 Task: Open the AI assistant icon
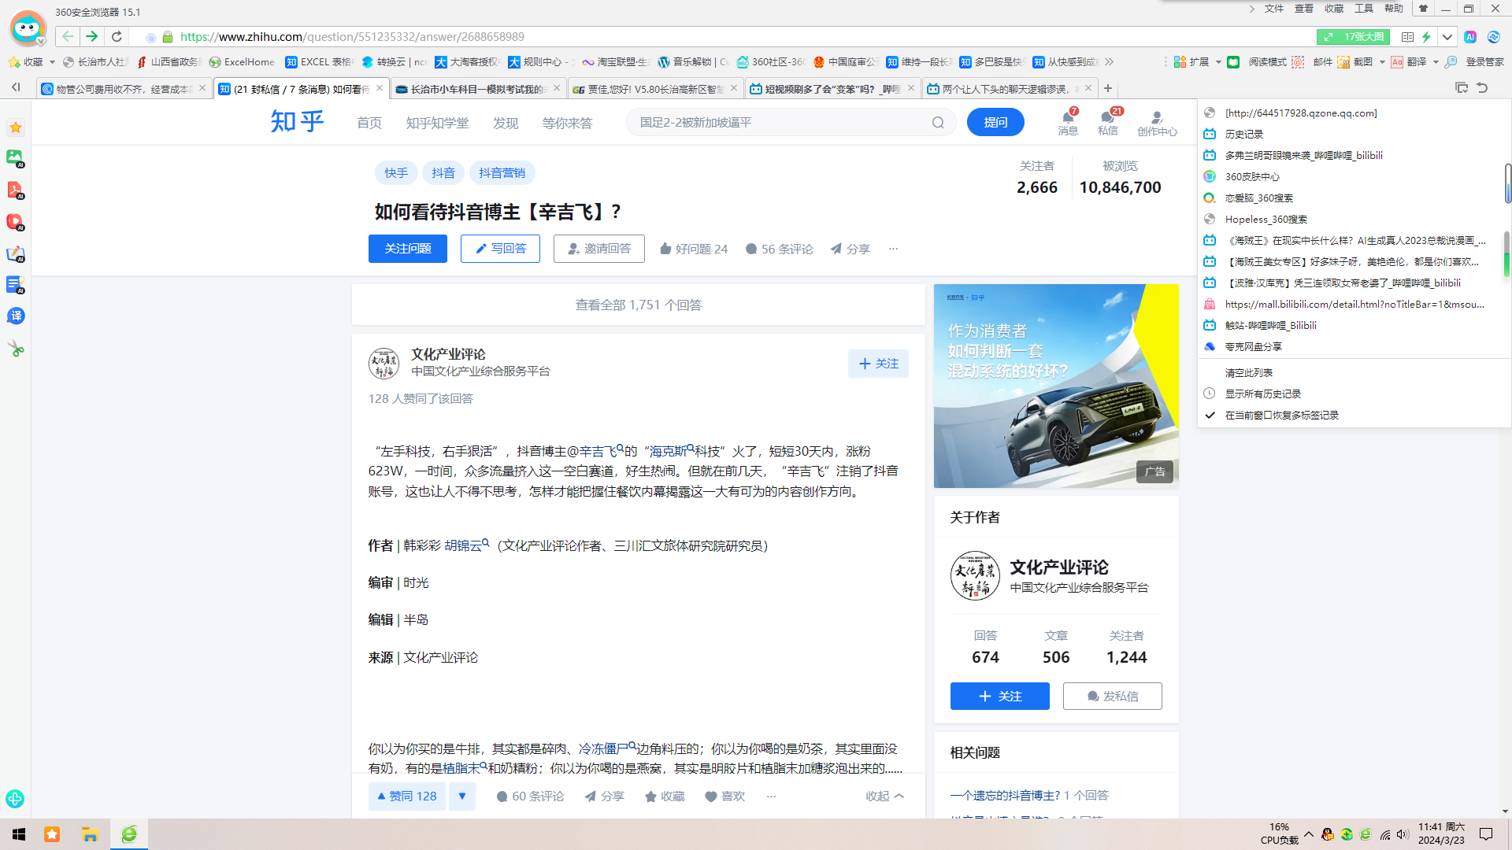(x=1470, y=37)
